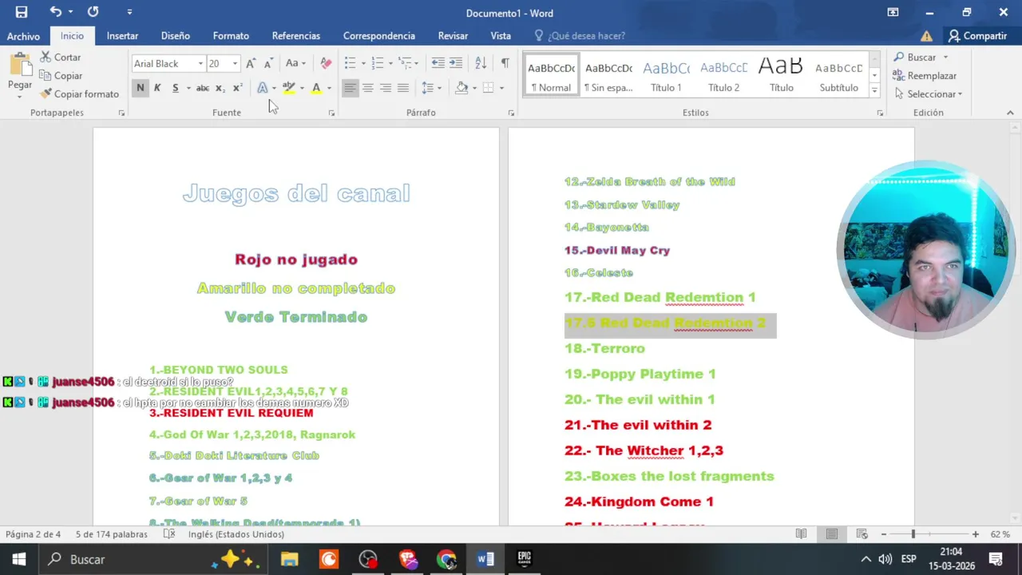Open the Change Case (Aa) dropdown
1022x575 pixels.
(295, 63)
